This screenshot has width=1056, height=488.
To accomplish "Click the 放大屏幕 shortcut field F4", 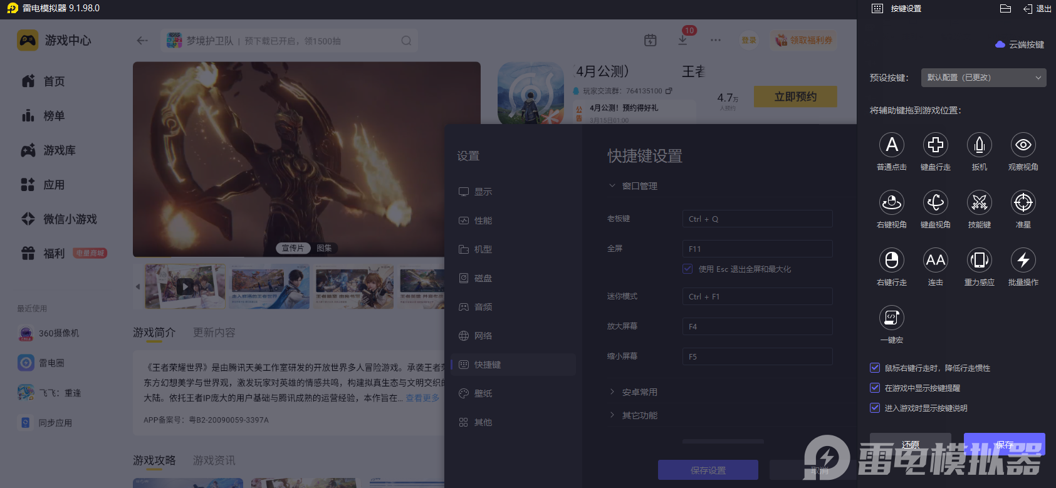I will click(757, 326).
